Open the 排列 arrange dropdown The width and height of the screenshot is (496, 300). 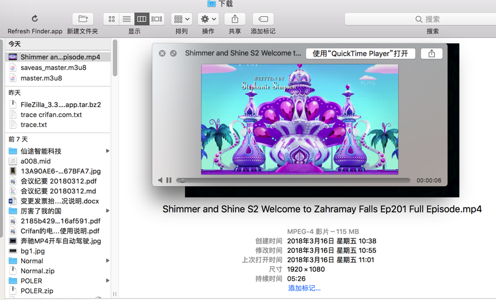pyautogui.click(x=182, y=19)
